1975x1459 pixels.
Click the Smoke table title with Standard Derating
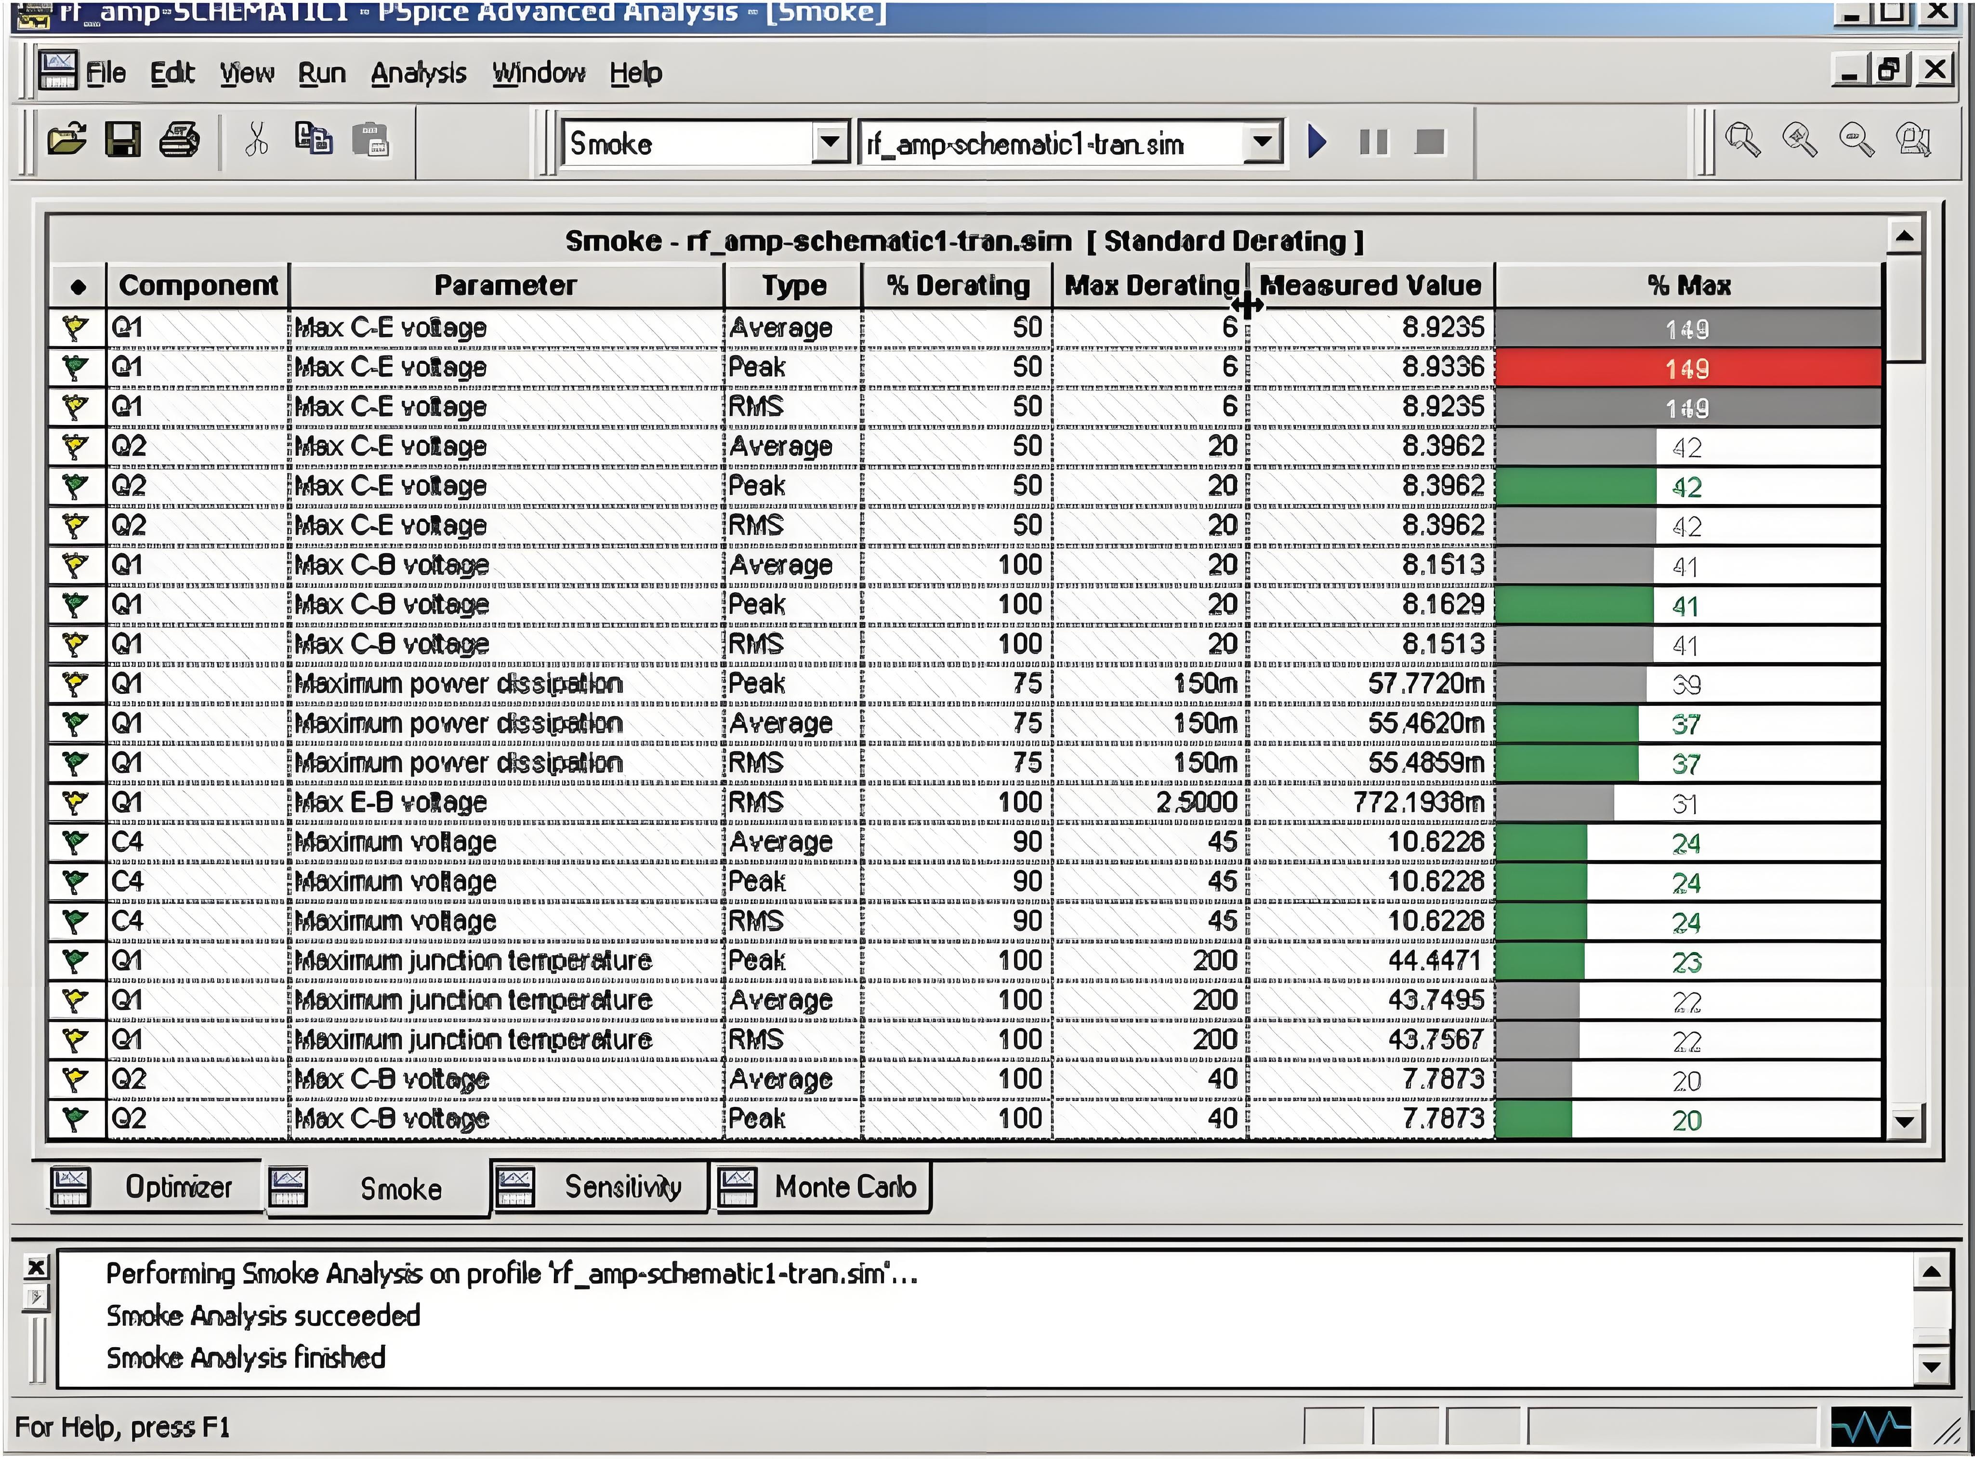964,241
